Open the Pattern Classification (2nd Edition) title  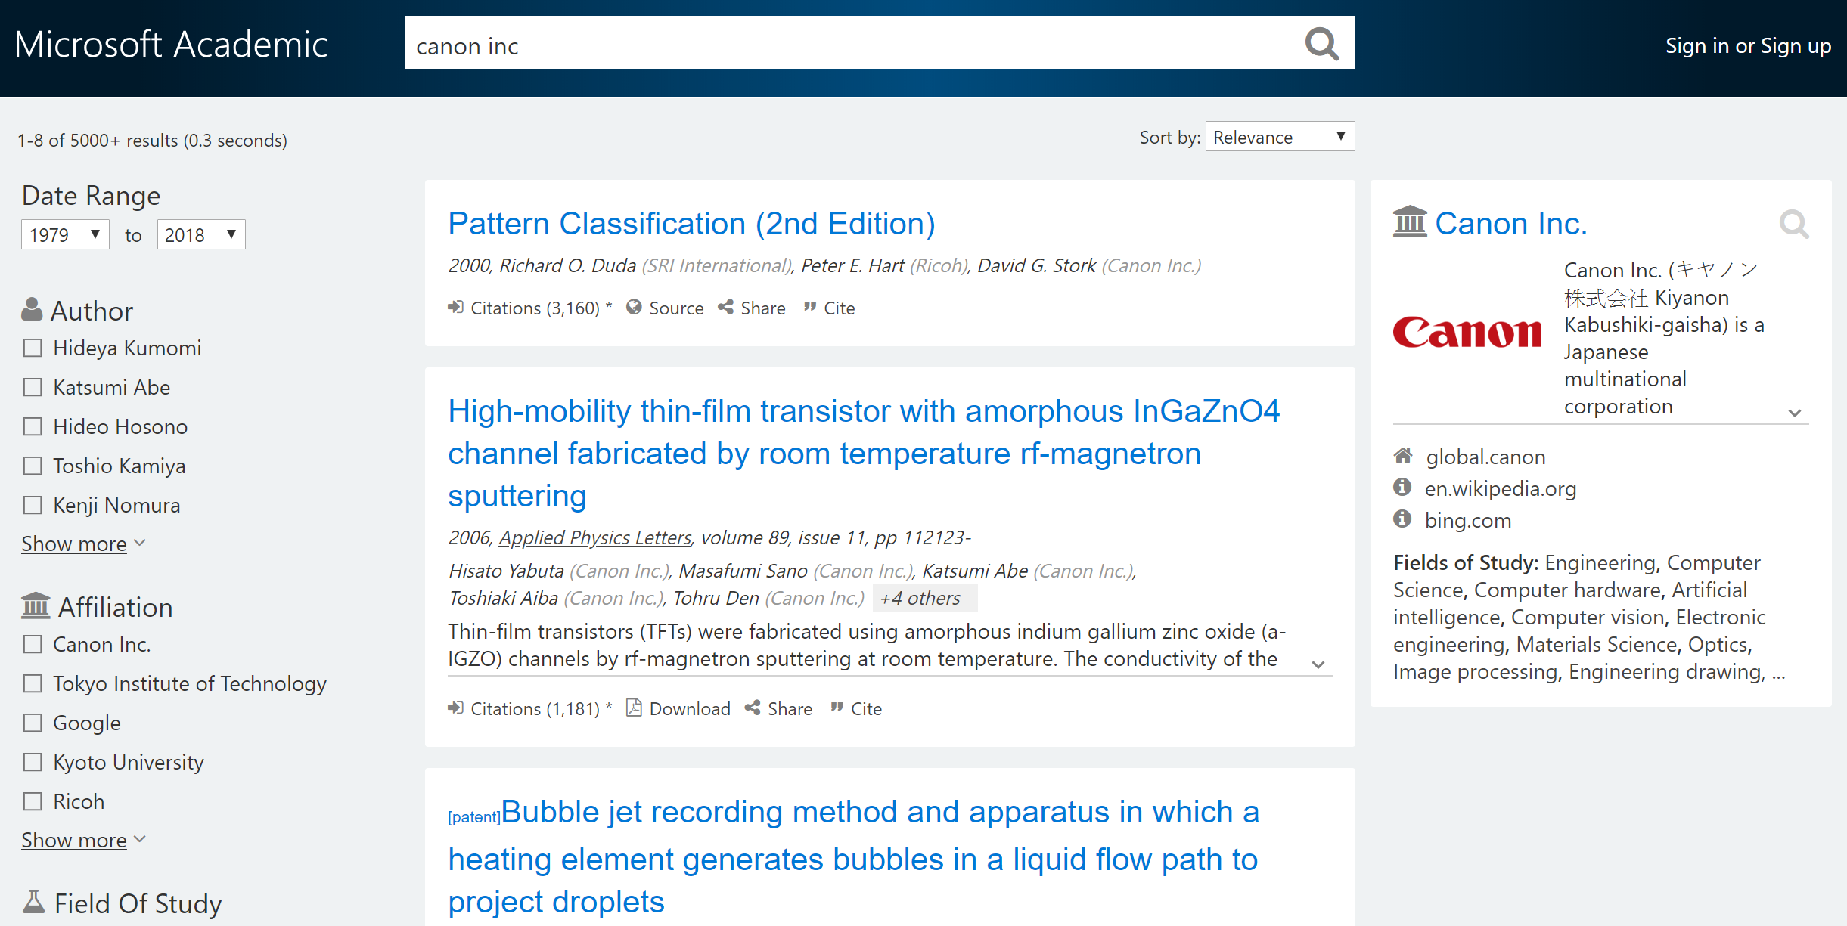(x=691, y=224)
